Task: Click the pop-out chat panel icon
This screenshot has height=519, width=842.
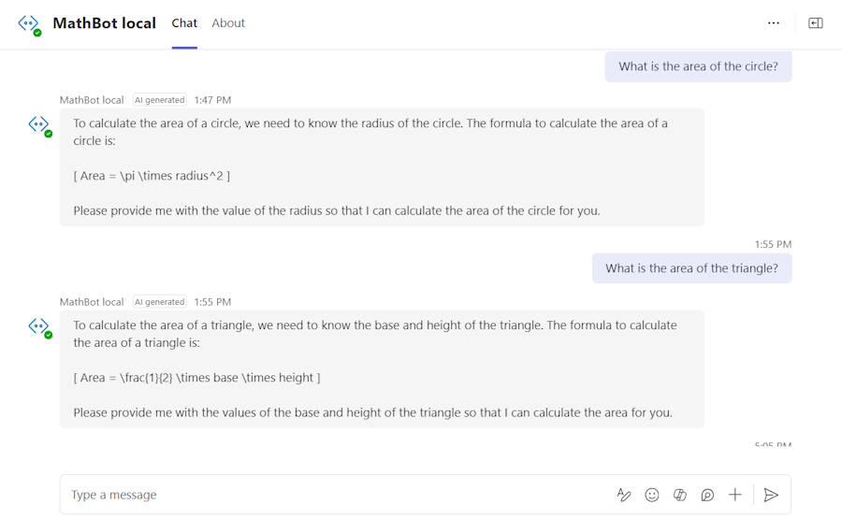Action: point(816,23)
